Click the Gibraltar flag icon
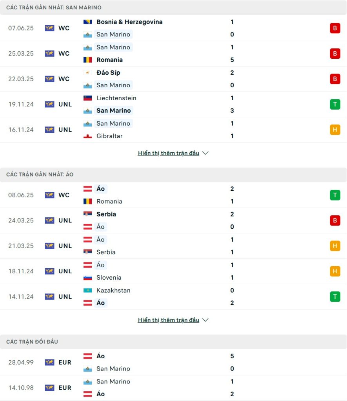347x401 pixels. click(x=87, y=136)
